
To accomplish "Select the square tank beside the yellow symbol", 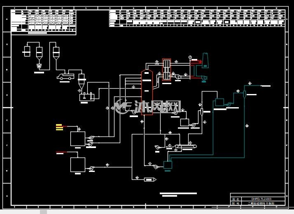I will point(78,139).
